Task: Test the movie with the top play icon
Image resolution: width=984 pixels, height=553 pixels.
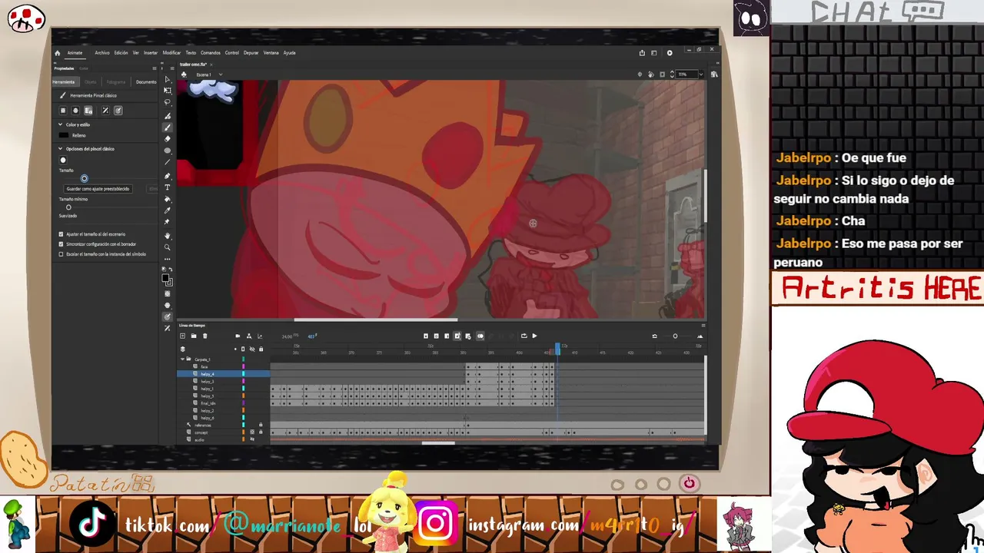Action: coord(670,53)
